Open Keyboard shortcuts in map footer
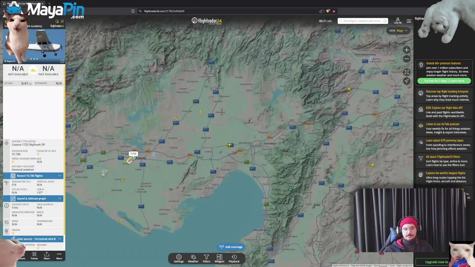The image size is (475, 267). [x=341, y=266]
